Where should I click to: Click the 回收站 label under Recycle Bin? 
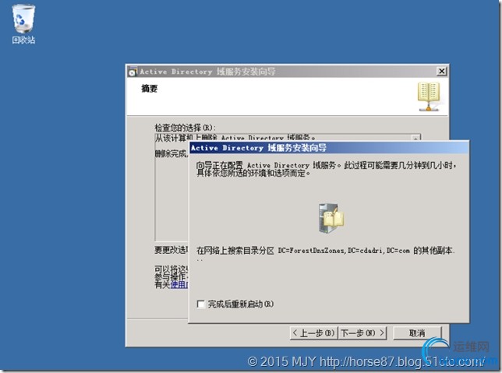click(x=23, y=40)
